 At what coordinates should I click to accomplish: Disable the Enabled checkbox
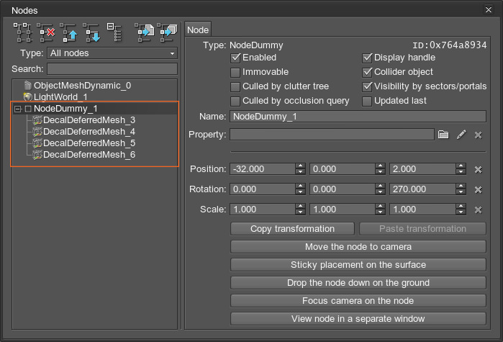[235, 58]
